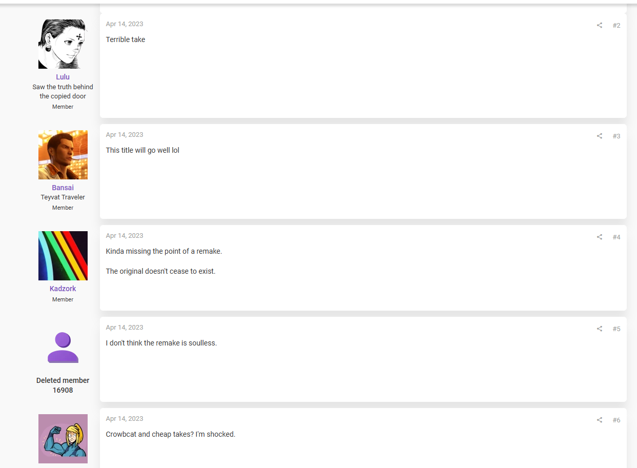
Task: Click the share icon on post #3
Action: pyautogui.click(x=599, y=136)
